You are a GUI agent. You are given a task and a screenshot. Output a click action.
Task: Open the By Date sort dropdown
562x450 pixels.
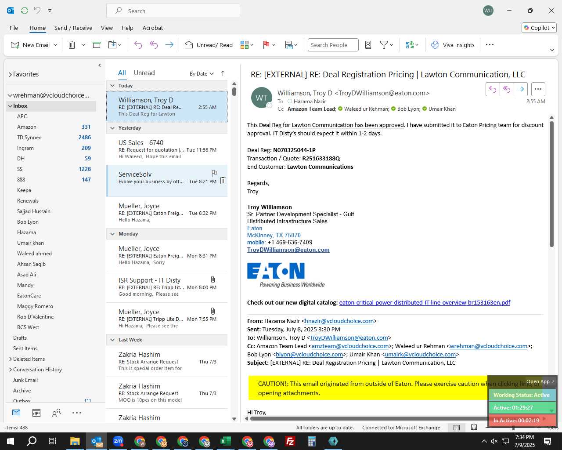click(x=202, y=74)
